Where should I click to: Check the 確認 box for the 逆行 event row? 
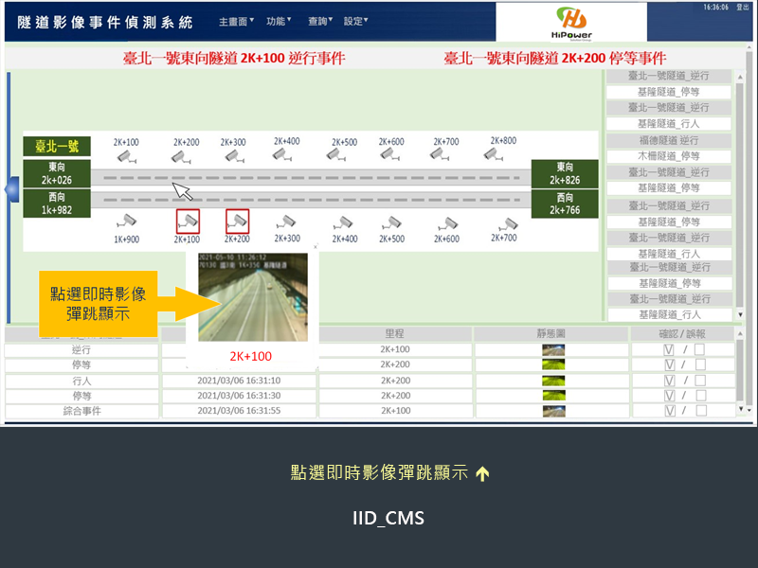(670, 348)
